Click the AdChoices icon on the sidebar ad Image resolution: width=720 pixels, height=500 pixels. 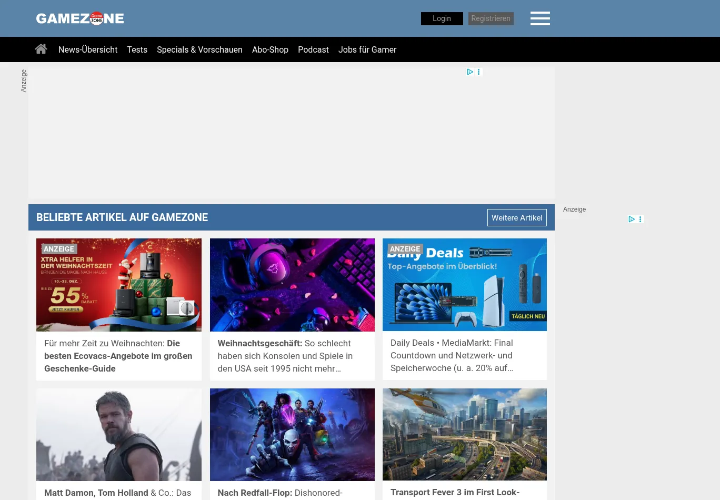(x=632, y=219)
